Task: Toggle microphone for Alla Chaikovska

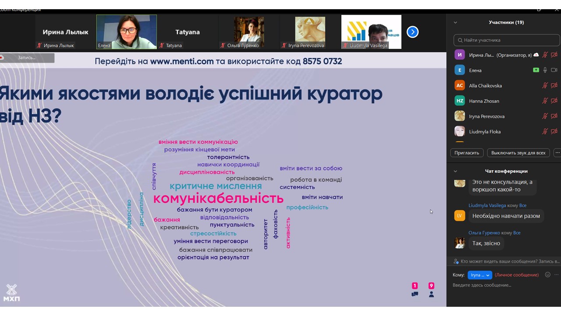Action: [x=545, y=86]
